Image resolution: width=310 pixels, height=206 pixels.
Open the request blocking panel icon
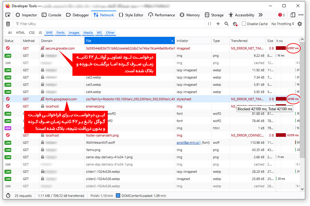(x=235, y=24)
